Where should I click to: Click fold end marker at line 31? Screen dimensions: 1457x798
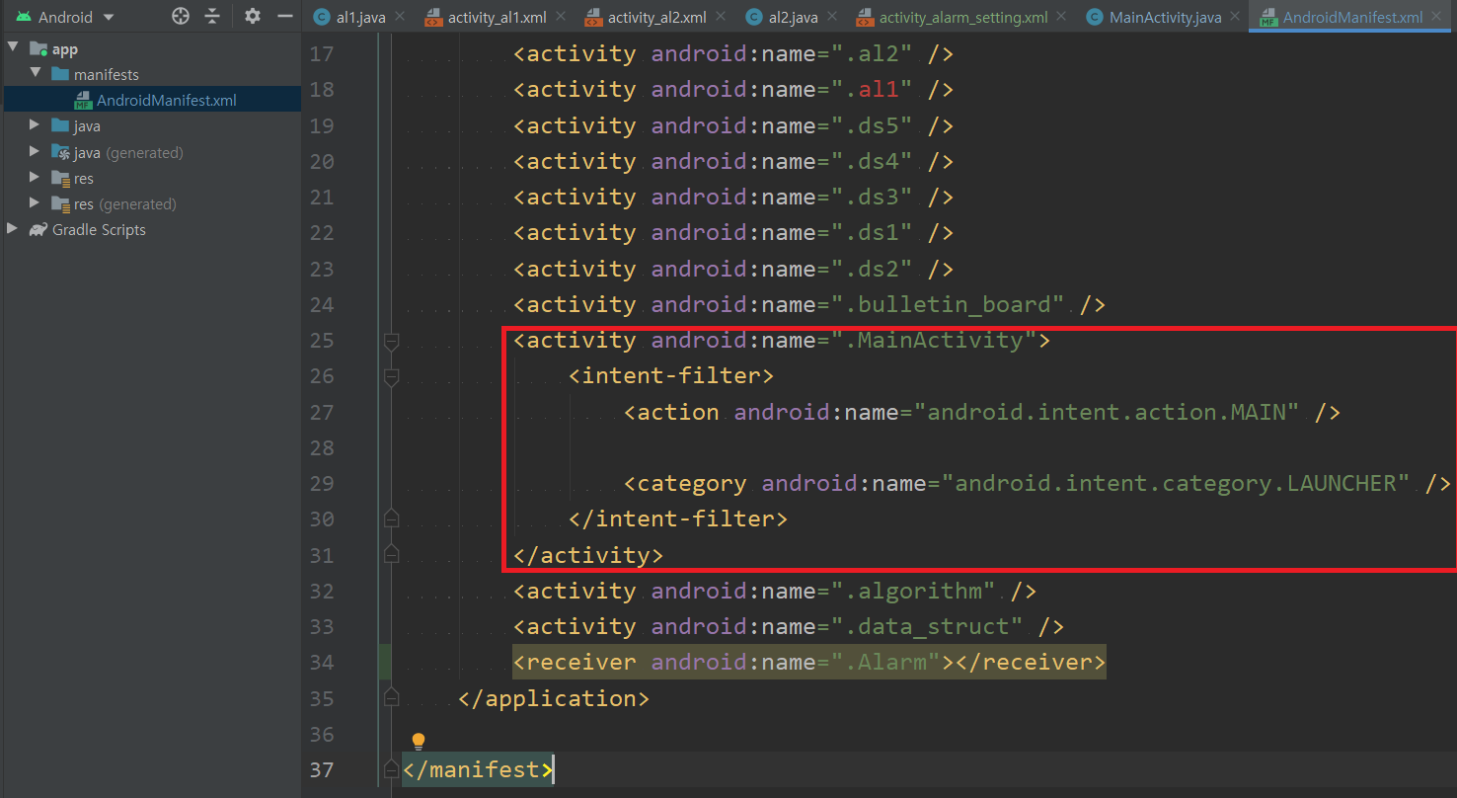[x=391, y=554]
